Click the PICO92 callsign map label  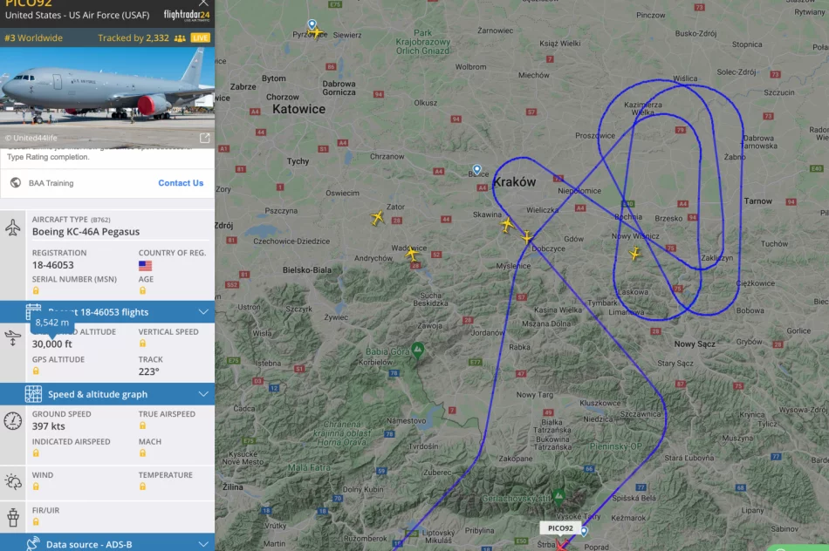click(x=560, y=527)
